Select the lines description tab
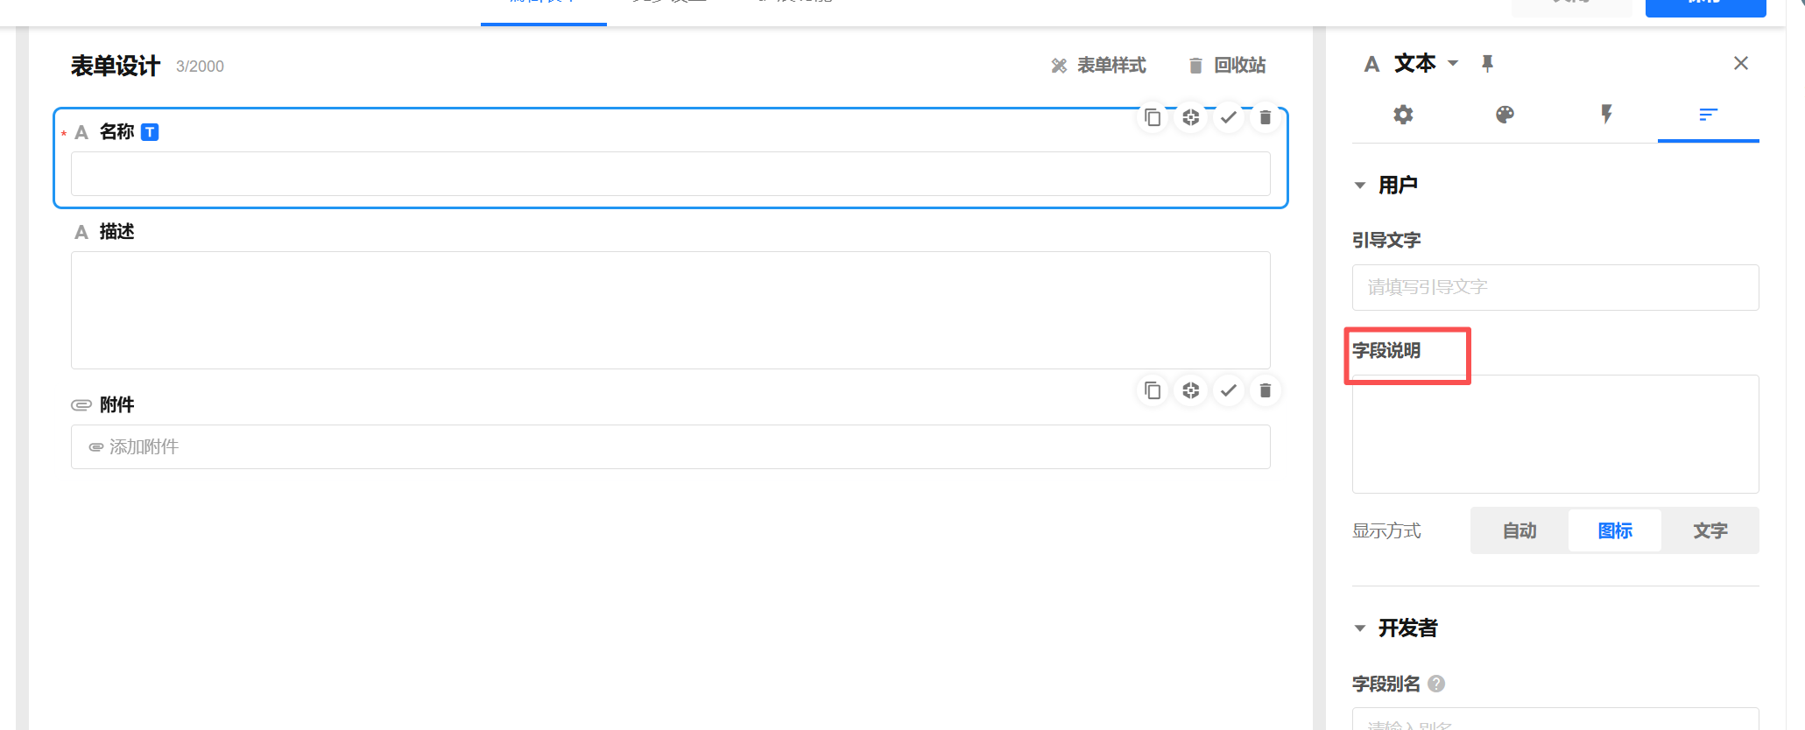This screenshot has width=1805, height=730. (x=1708, y=115)
